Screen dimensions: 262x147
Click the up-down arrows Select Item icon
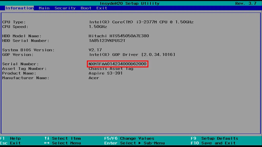click(x=47, y=138)
